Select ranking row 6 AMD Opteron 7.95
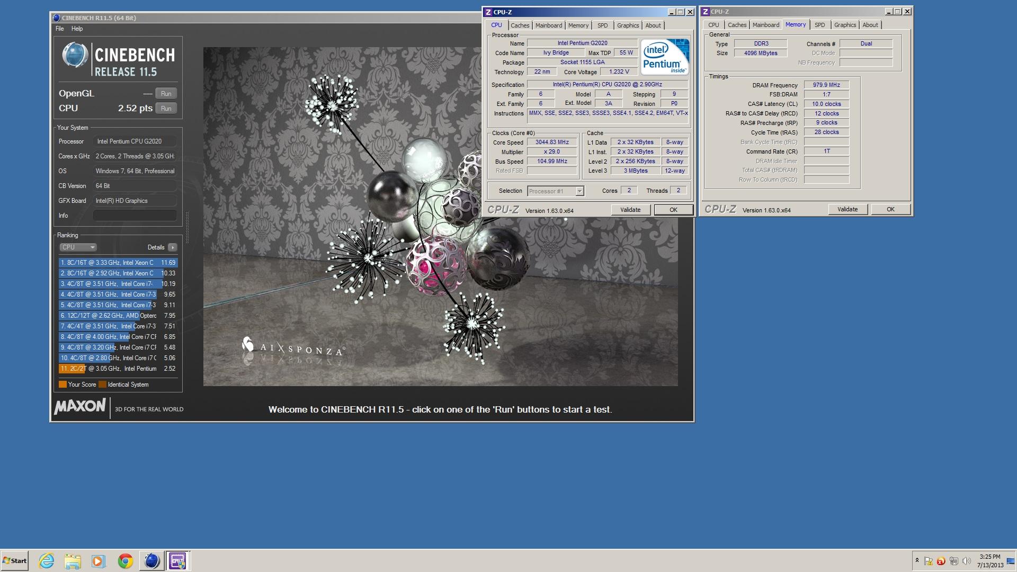 [118, 316]
